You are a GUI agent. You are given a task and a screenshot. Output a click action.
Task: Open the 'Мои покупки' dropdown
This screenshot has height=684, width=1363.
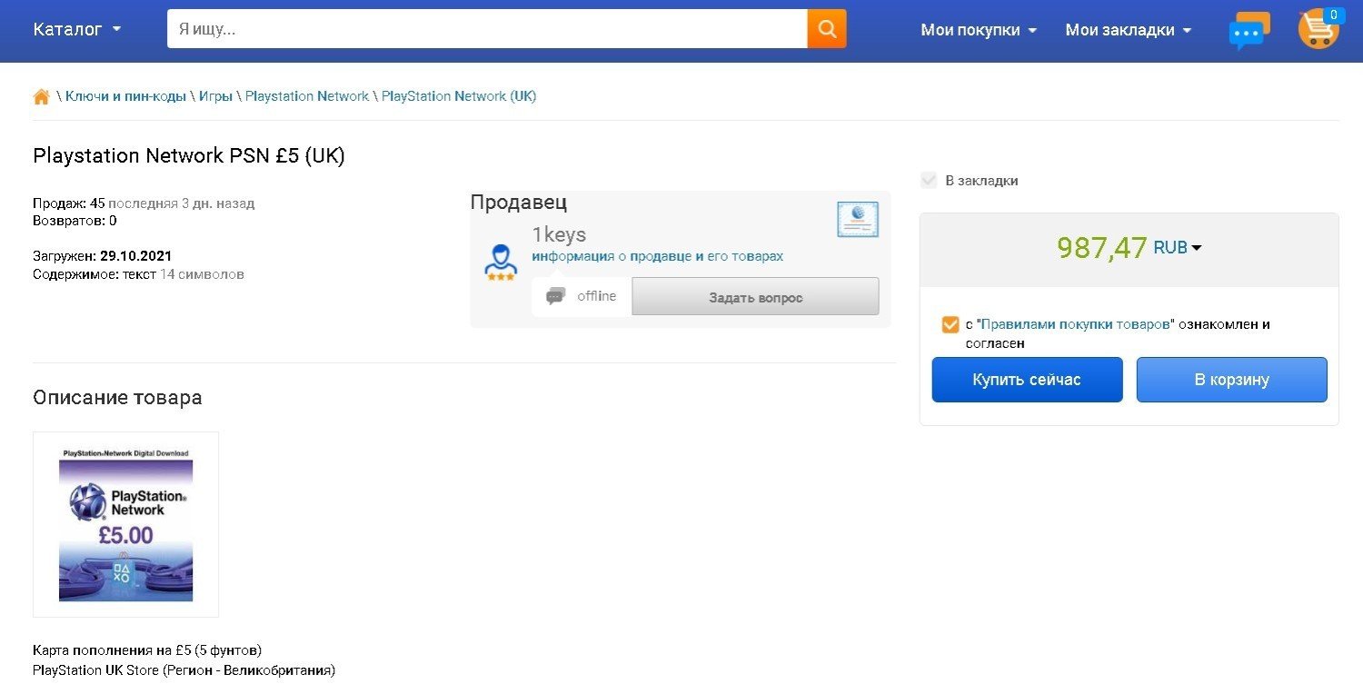pos(979,30)
